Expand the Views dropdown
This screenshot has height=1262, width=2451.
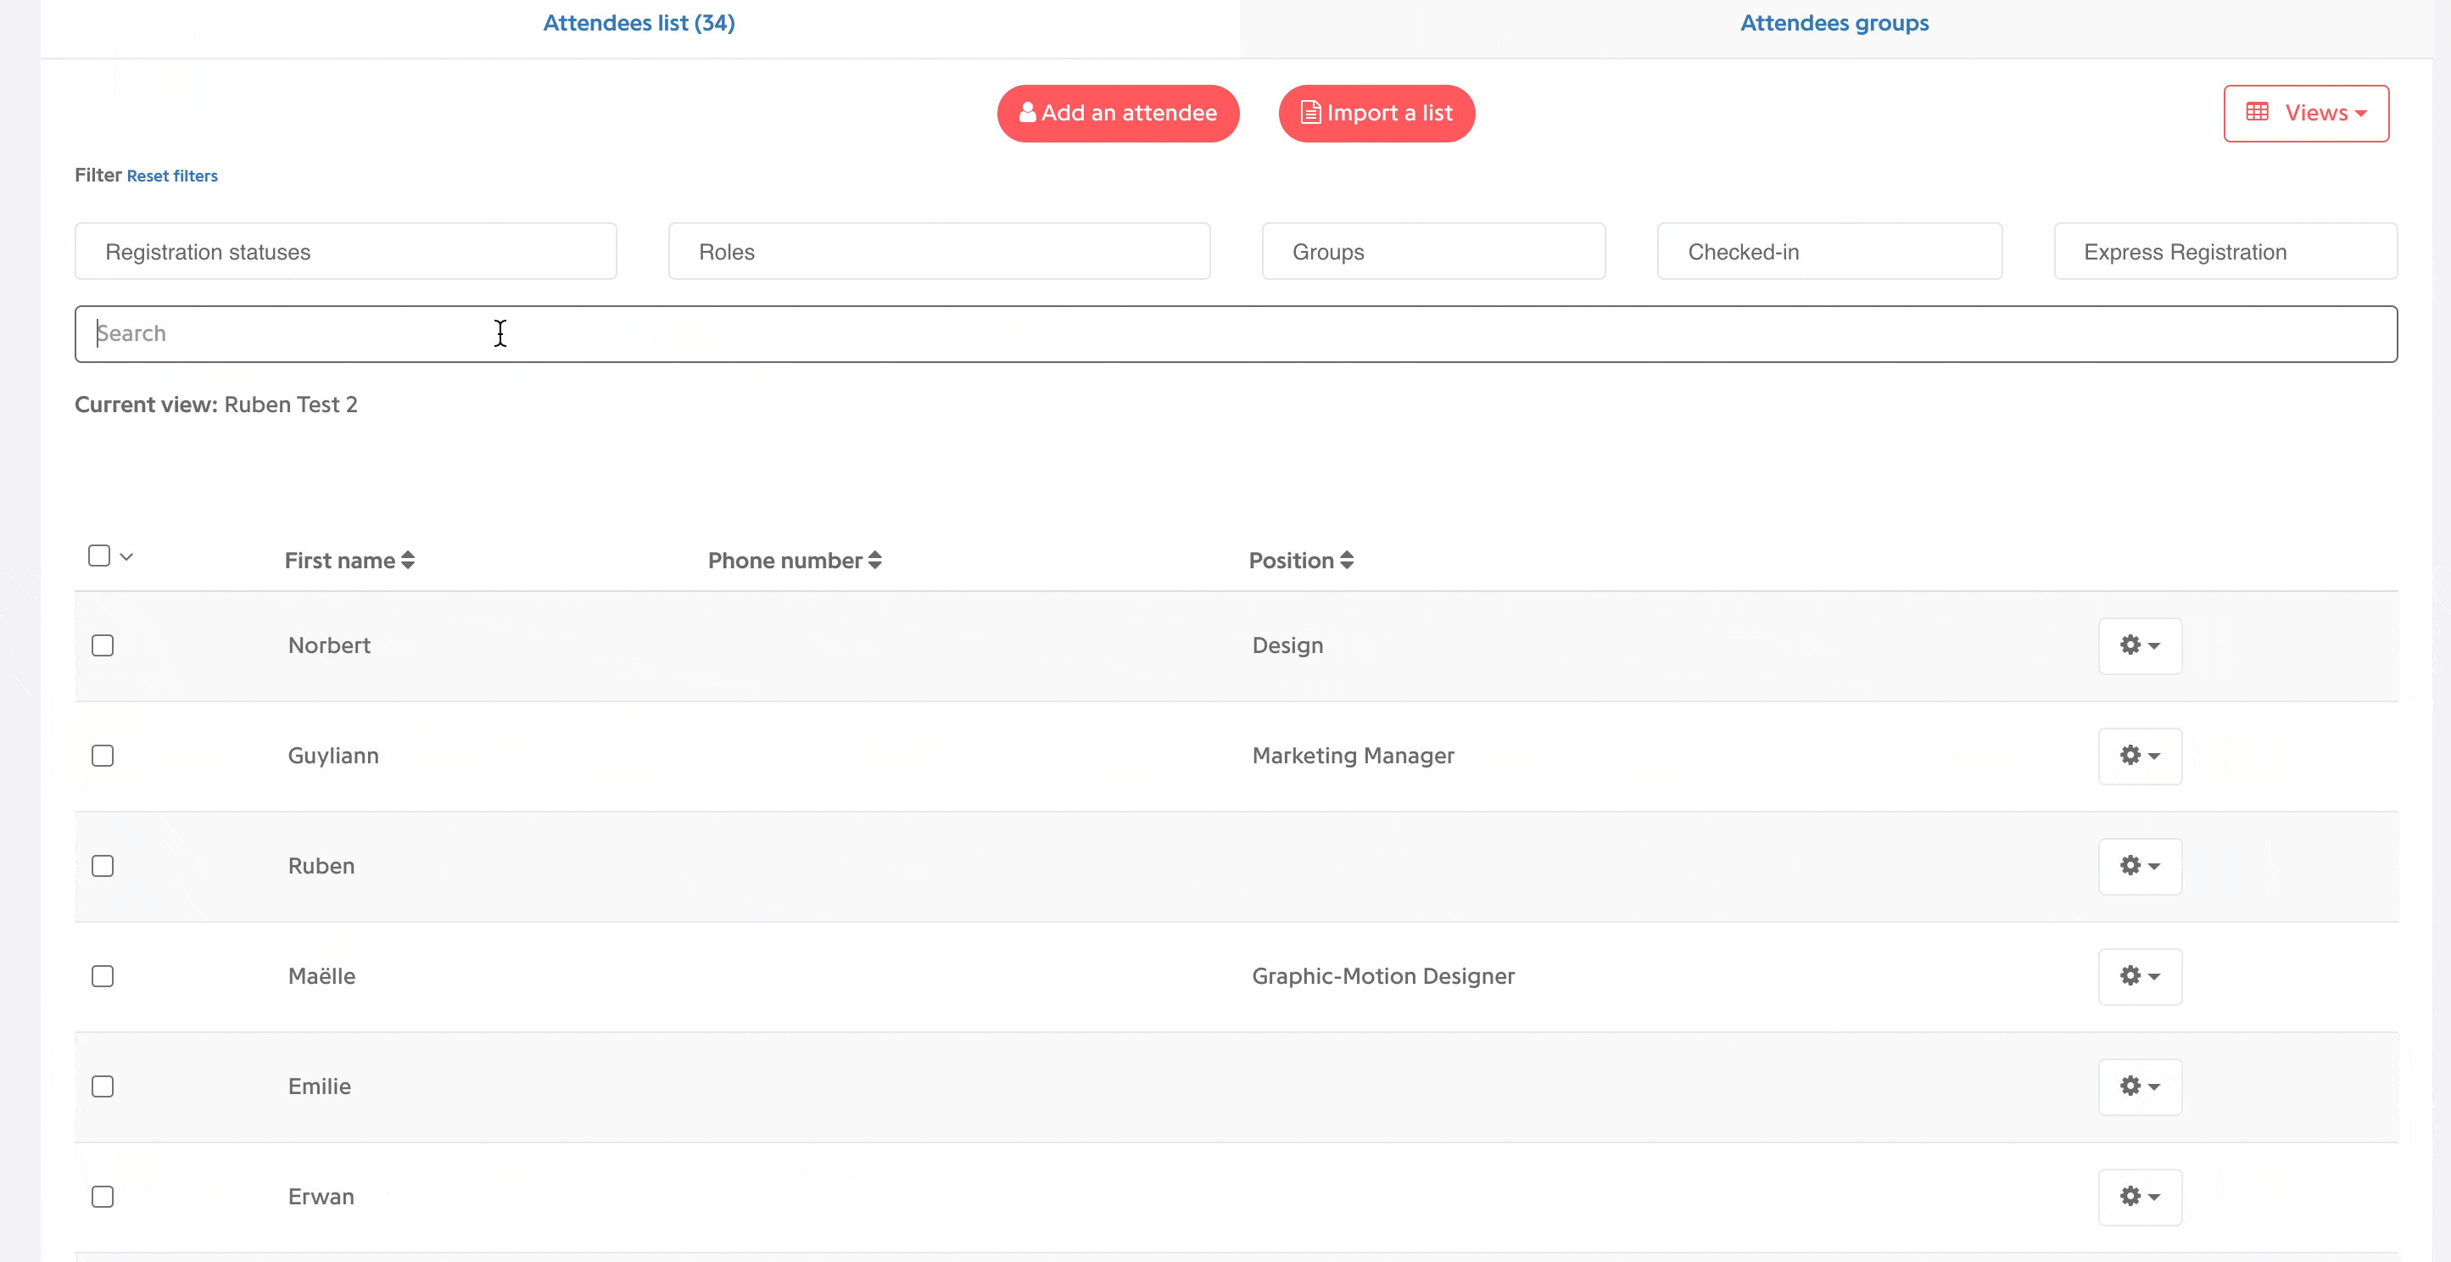click(x=2305, y=114)
